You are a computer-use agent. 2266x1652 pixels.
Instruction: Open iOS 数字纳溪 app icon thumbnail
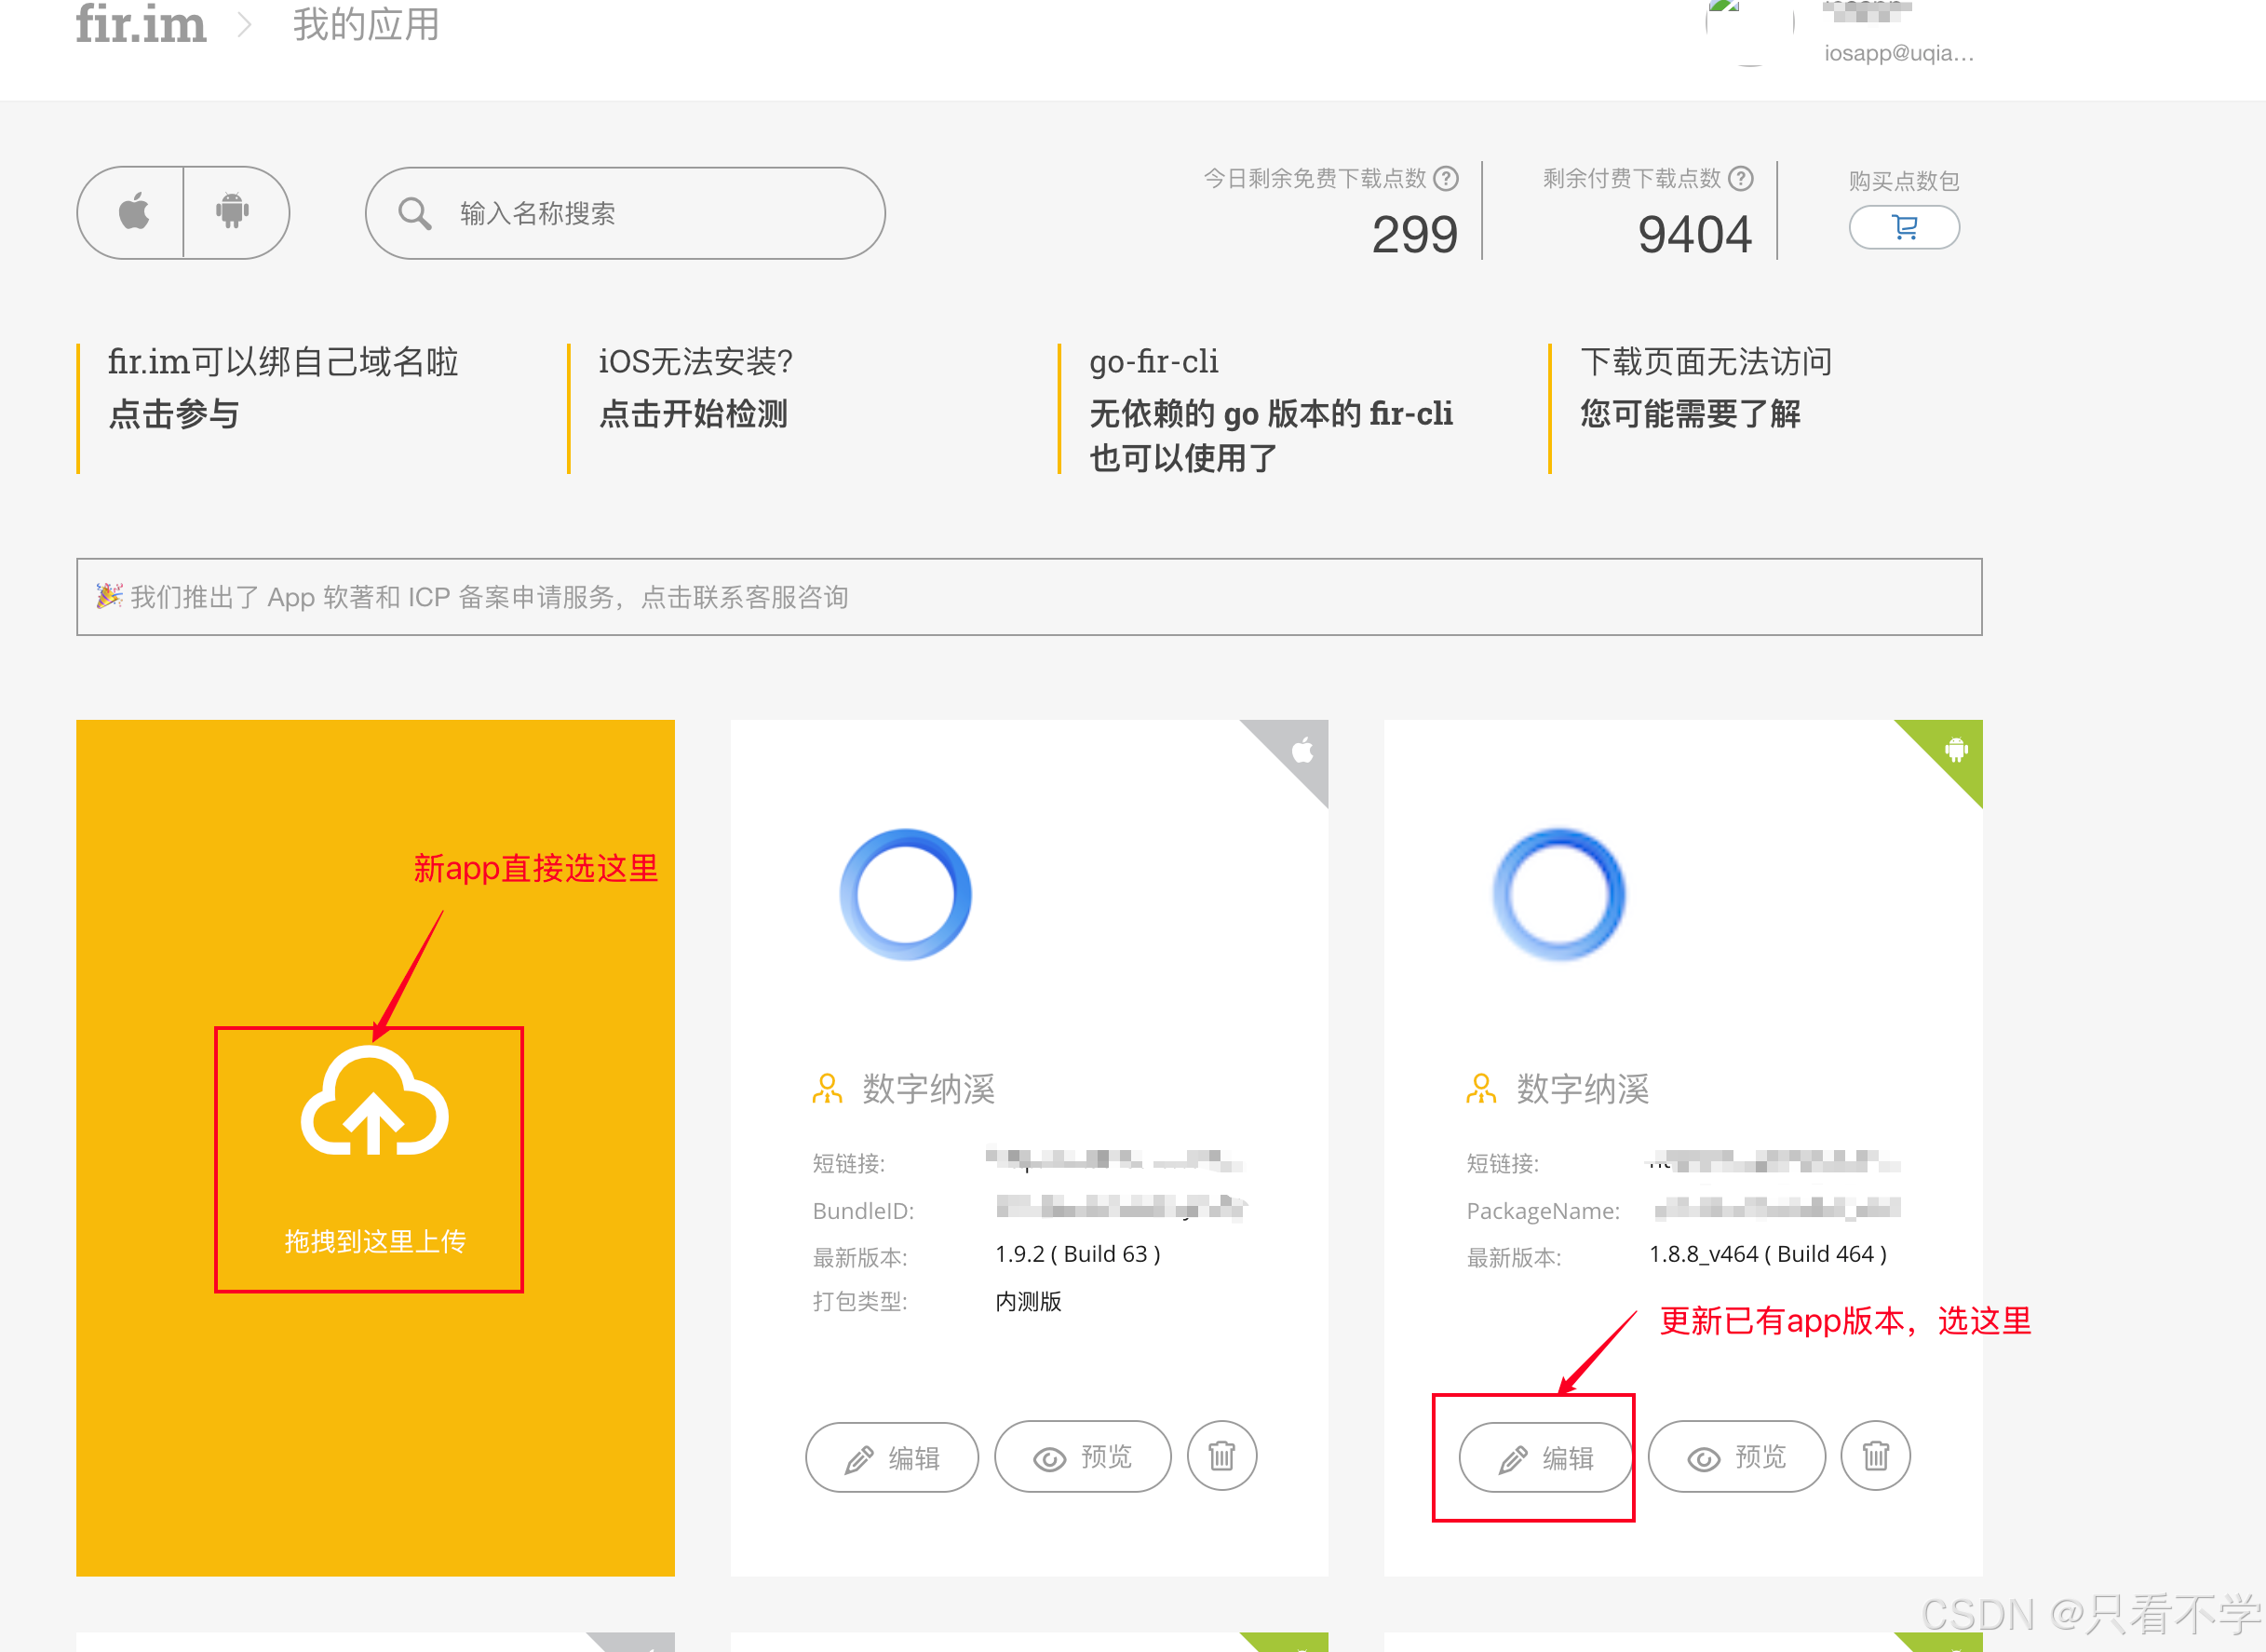(906, 894)
